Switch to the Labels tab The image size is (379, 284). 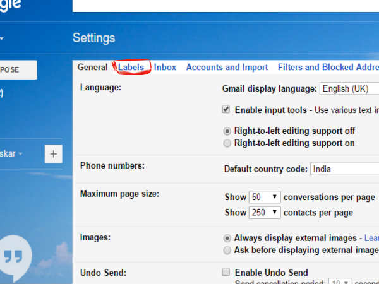pos(131,67)
